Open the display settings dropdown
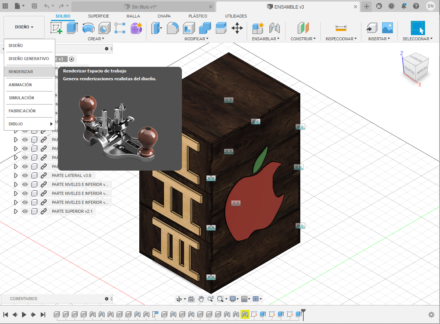 234,299
